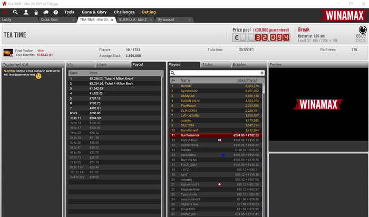
Task: Switch to the GUERILLA tournament tab
Action: pos(135,19)
